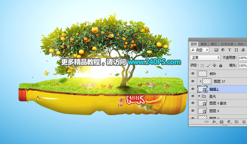Image resolution: width=247 pixels, height=144 pixels.
Task: Switch to the 通道 tab
Action: (x=203, y=44)
